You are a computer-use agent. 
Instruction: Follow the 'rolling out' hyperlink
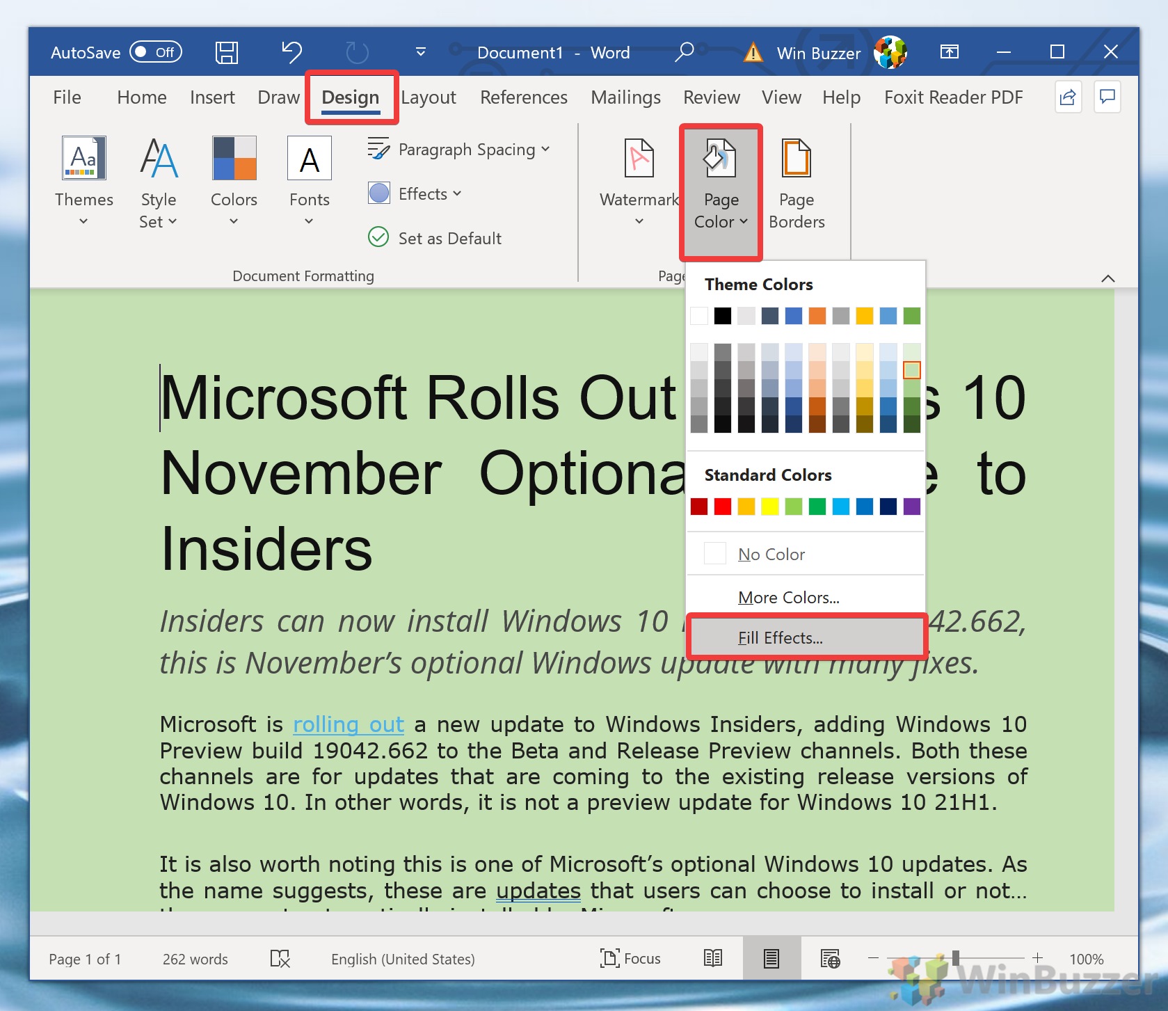pos(349,724)
